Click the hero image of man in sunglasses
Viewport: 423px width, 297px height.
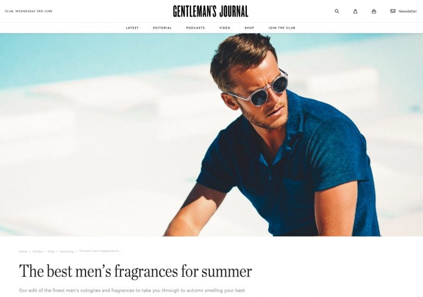tap(211, 135)
